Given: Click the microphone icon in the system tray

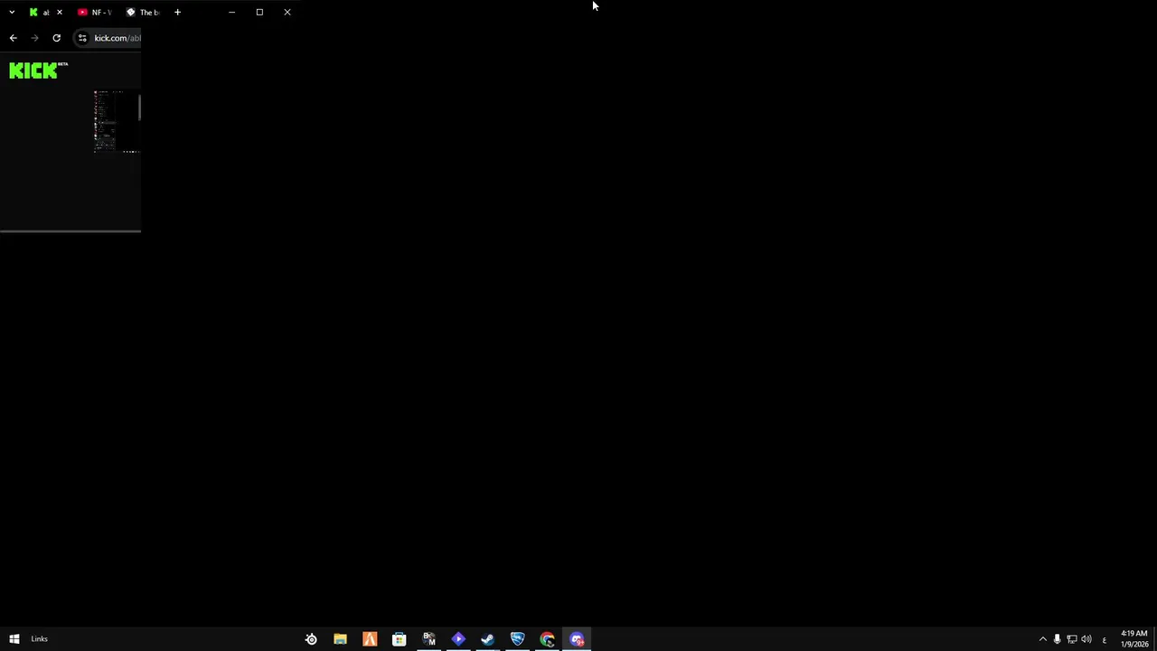Looking at the screenshot, I should [x=1057, y=639].
